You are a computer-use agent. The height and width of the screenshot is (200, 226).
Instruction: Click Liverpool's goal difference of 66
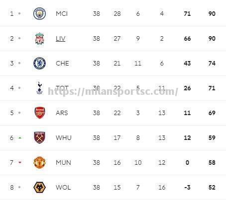[187, 39]
